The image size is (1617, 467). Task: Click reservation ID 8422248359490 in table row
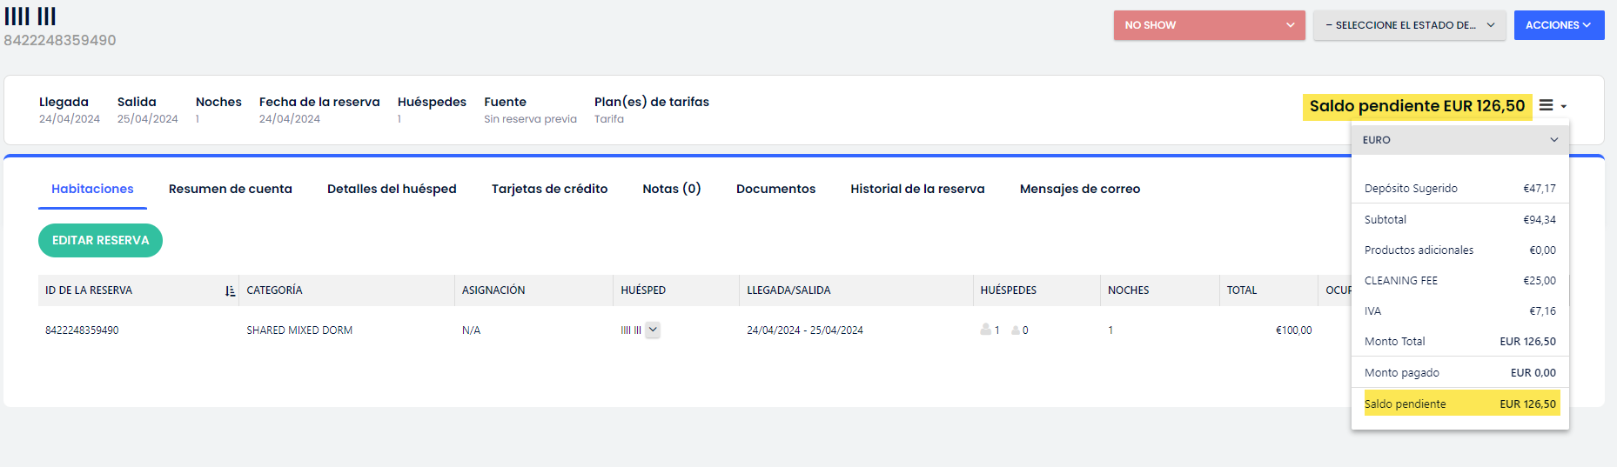pos(82,330)
